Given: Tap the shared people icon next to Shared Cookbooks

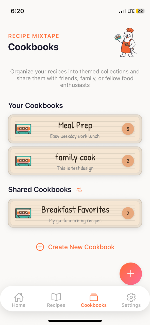Looking at the screenshot, I should [79, 189].
